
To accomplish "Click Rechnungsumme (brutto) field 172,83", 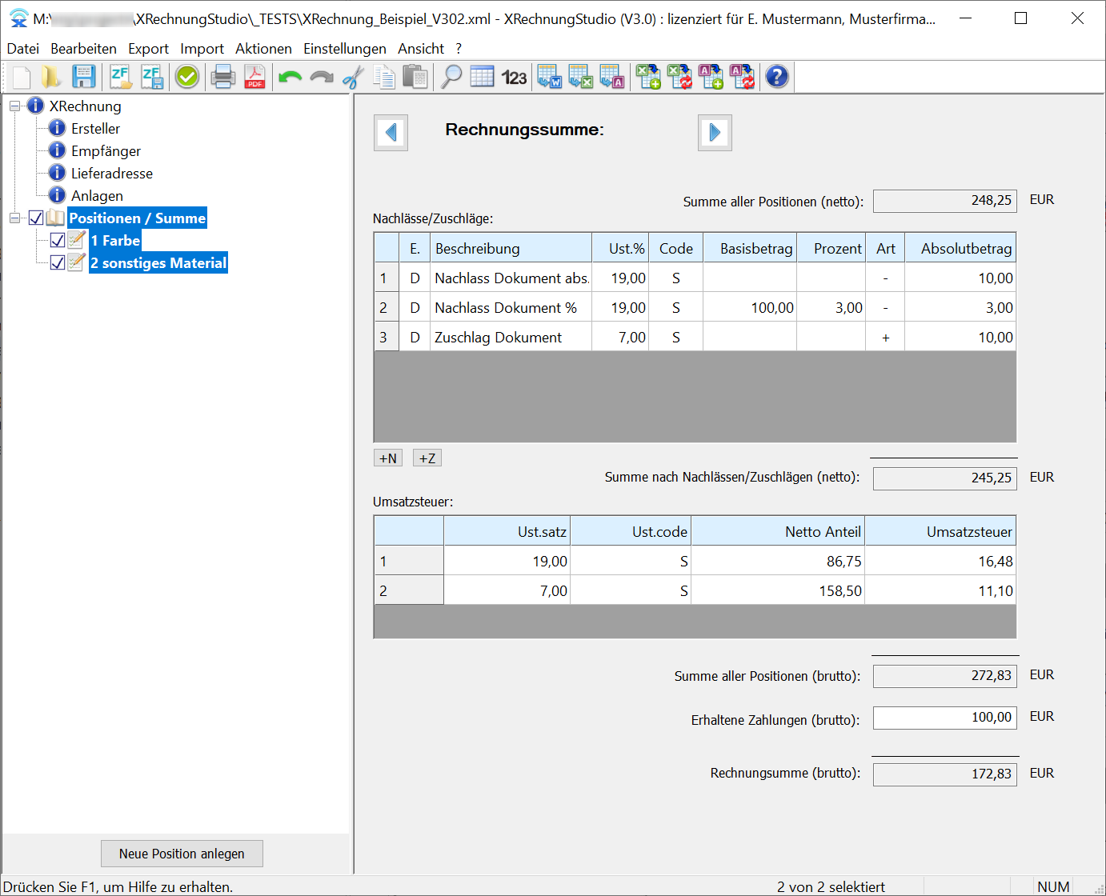I will [944, 774].
